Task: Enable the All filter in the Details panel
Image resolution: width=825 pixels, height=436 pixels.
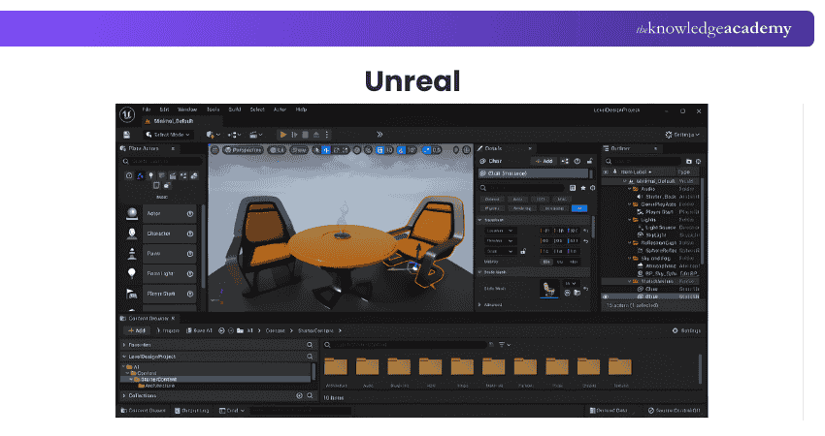Action: (579, 208)
